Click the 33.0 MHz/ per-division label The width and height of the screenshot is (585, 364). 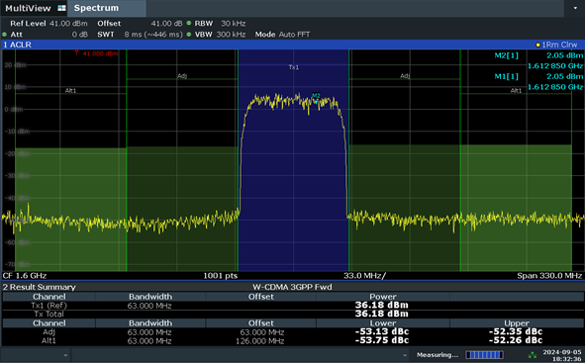click(x=364, y=276)
